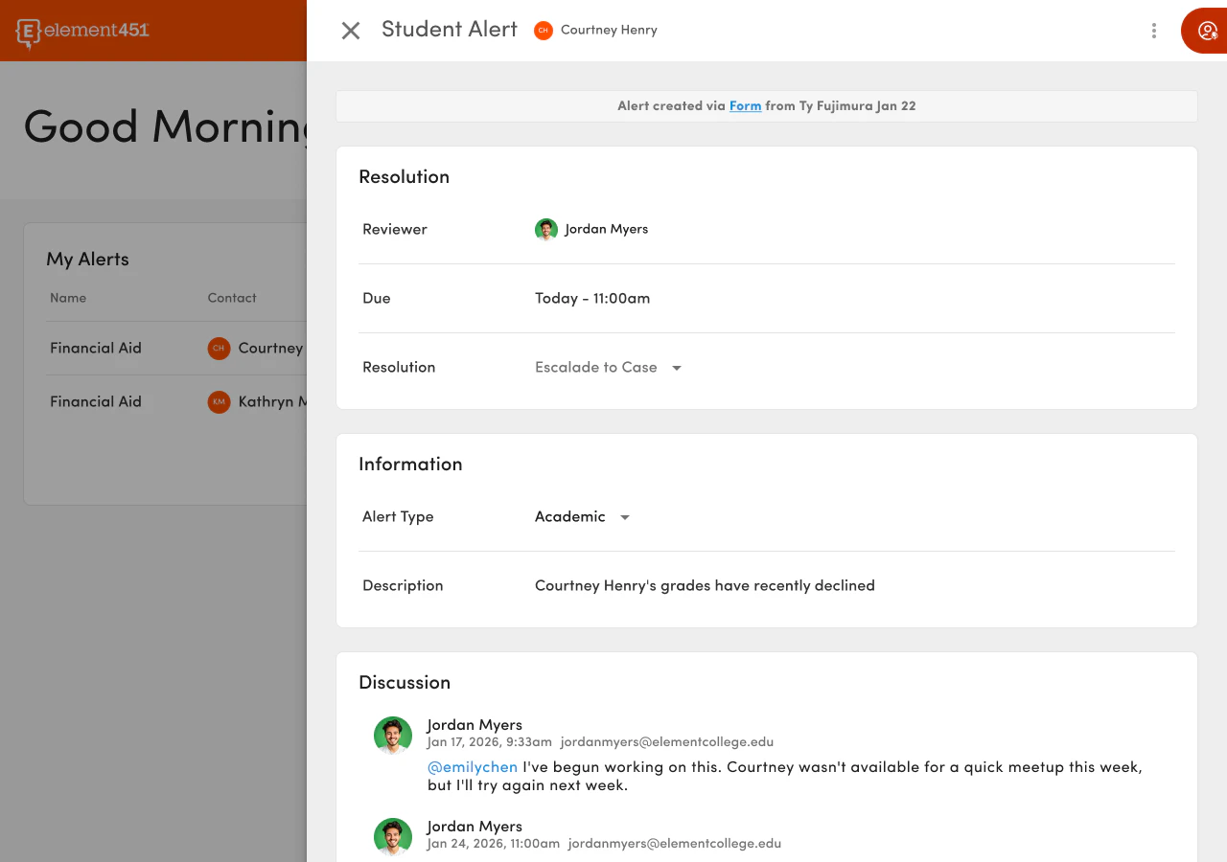1227x862 pixels.
Task: Close the Student Alert panel
Action: click(x=351, y=31)
